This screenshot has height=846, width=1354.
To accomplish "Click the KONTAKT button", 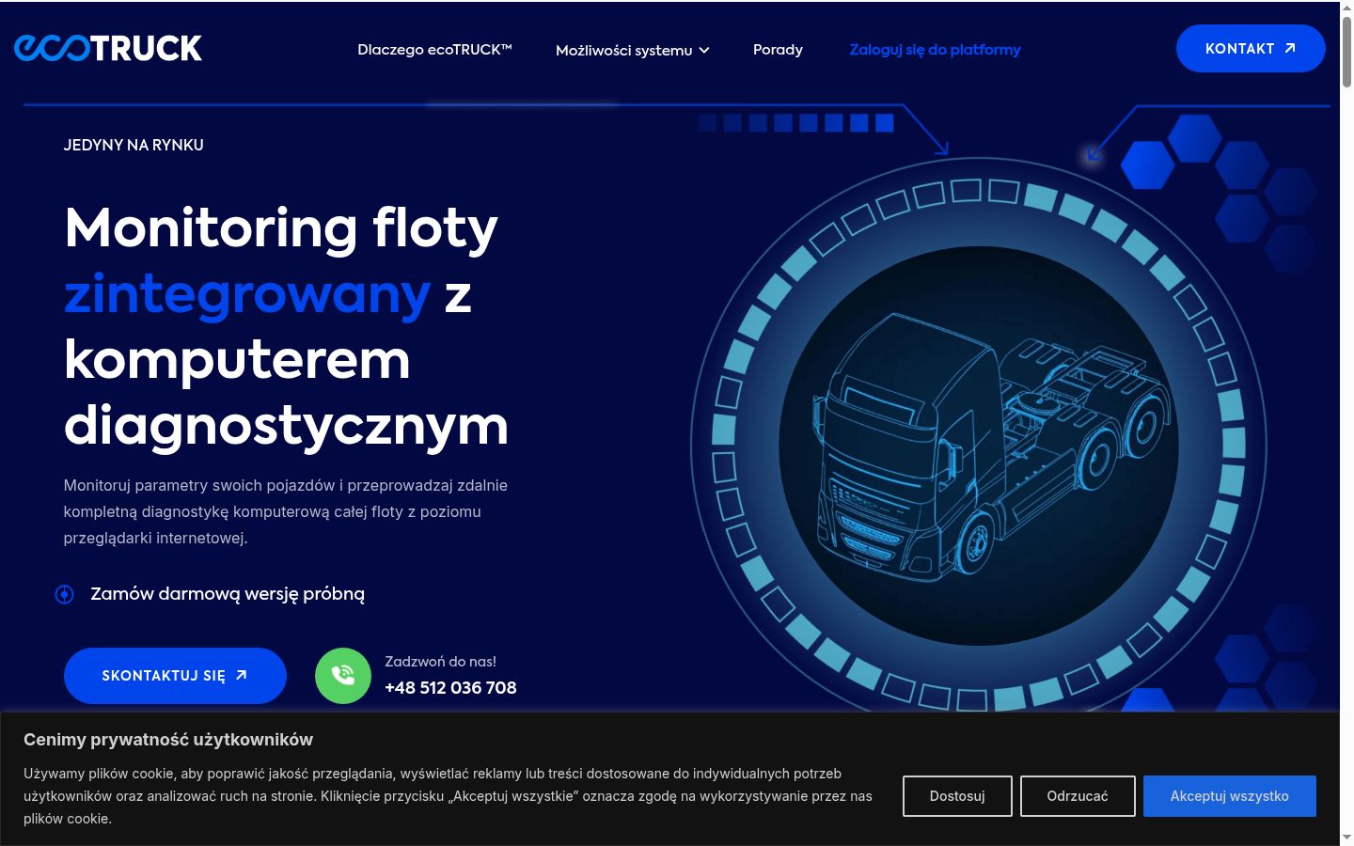I will click(x=1251, y=48).
